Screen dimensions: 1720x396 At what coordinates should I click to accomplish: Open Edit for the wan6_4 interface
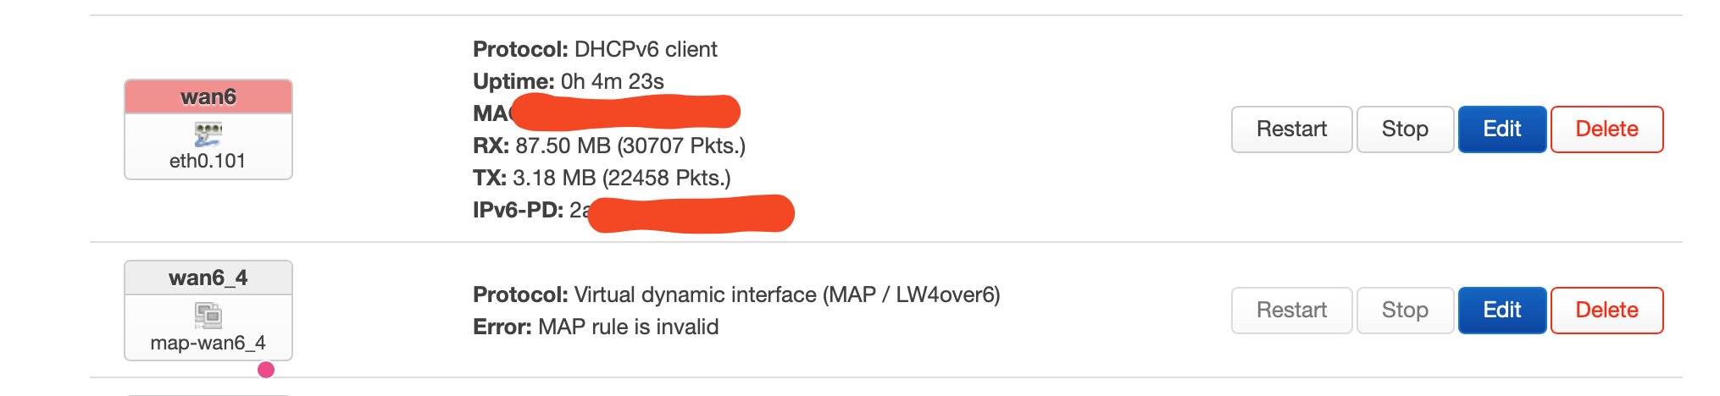point(1501,311)
